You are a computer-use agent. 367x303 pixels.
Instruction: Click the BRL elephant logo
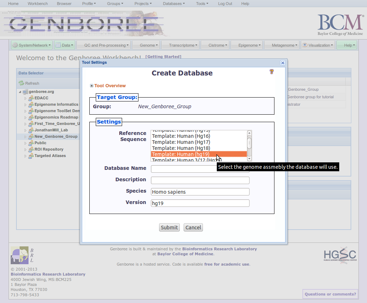(x=20, y=255)
